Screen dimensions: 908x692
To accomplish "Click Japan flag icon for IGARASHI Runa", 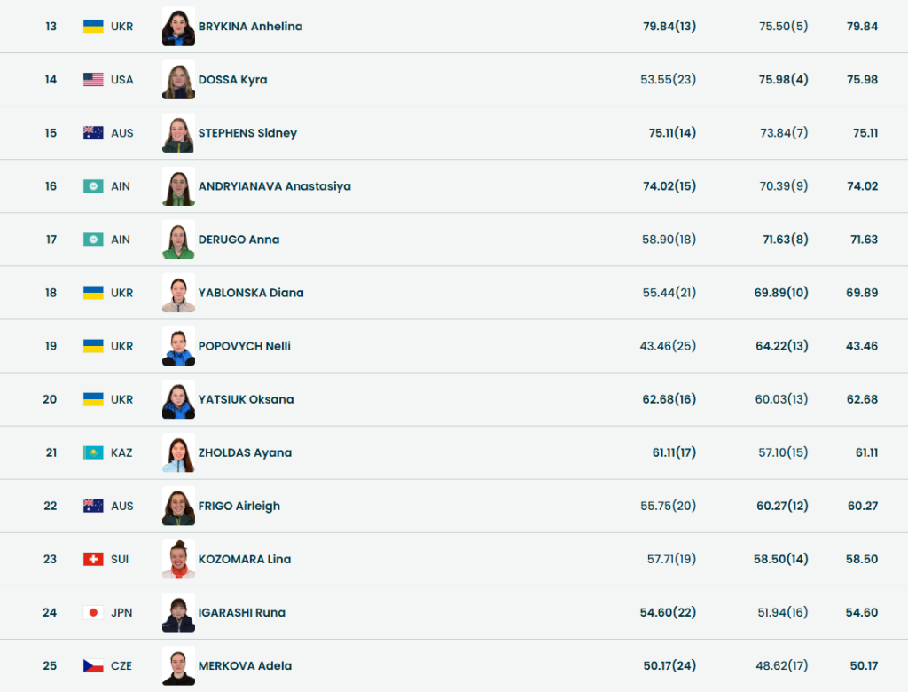I will pyautogui.click(x=93, y=612).
